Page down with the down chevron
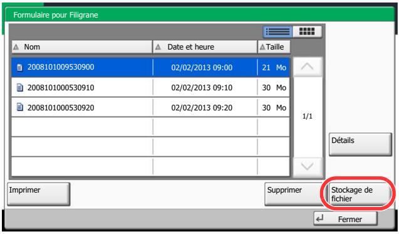This screenshot has width=399, height=234. point(308,167)
